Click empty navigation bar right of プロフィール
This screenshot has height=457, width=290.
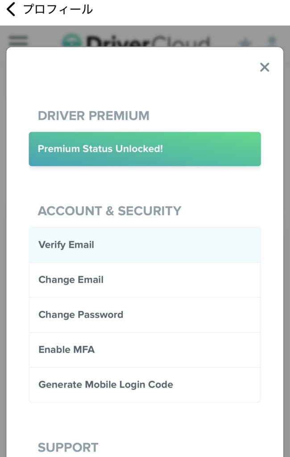click(x=192, y=11)
